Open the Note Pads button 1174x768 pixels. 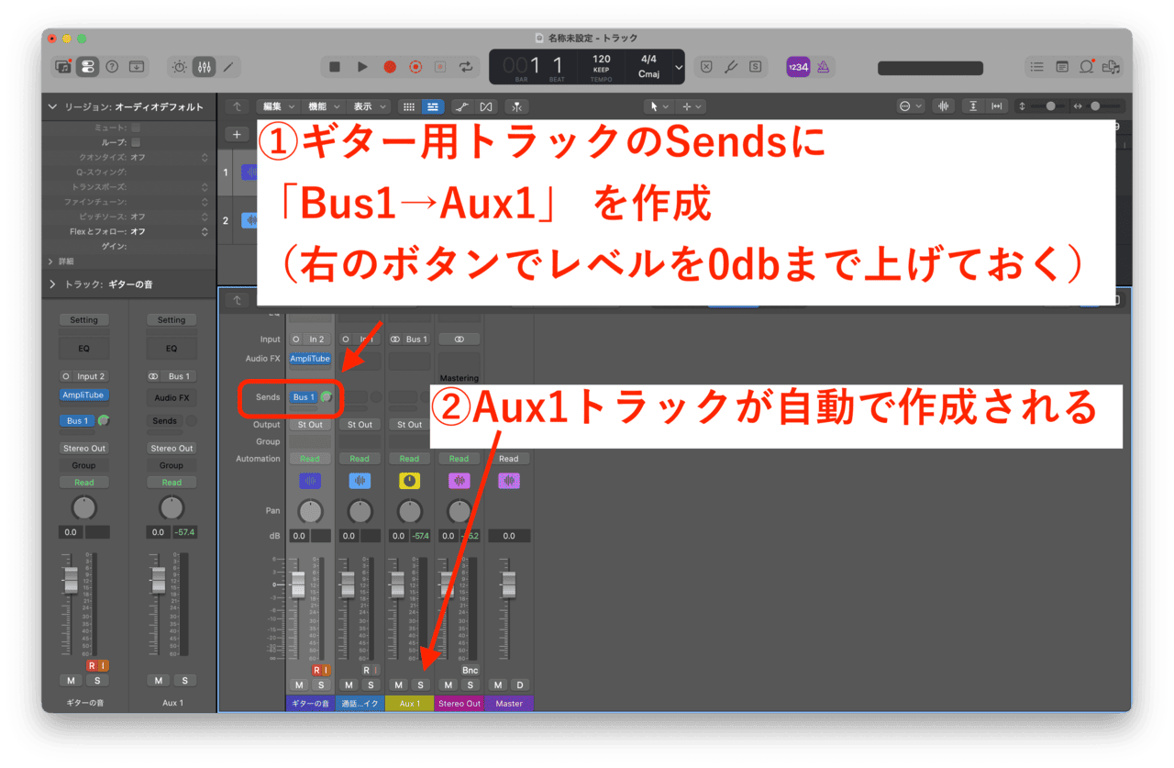[x=1062, y=66]
